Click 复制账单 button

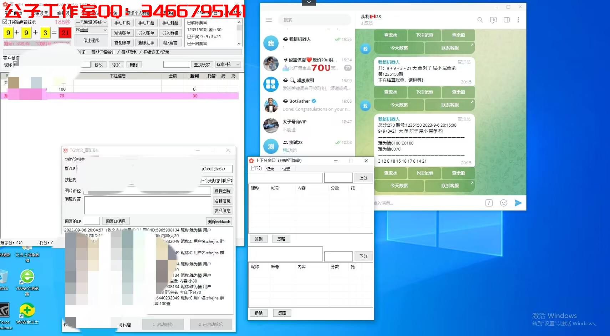[122, 43]
